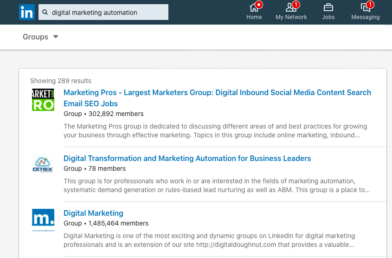
Task: Click the Groups dropdown arrow
Action: (56, 37)
